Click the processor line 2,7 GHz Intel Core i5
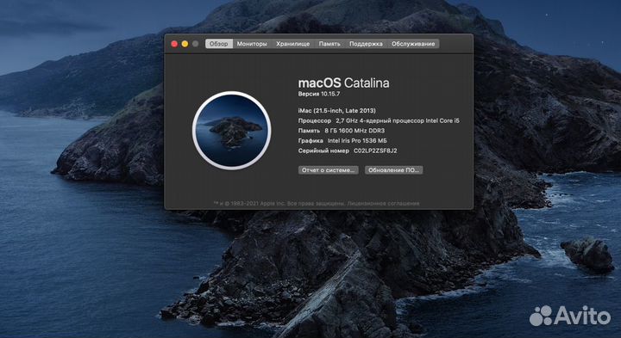The width and height of the screenshot is (621, 338). (x=398, y=120)
